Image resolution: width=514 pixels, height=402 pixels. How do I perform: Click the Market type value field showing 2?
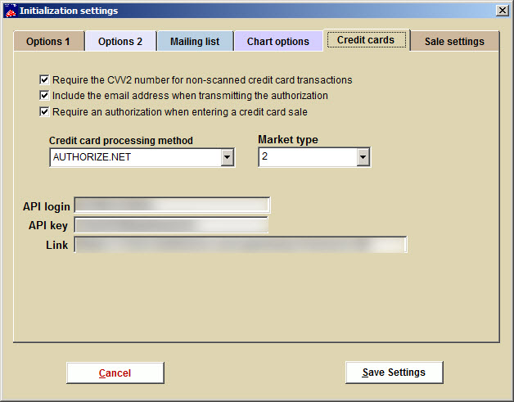click(x=307, y=157)
